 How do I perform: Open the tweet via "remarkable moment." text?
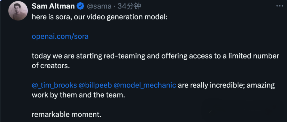click(x=66, y=115)
